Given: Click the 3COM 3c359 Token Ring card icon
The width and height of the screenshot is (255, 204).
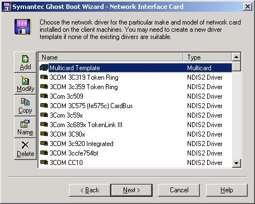Looking at the screenshot, I should click(44, 86).
